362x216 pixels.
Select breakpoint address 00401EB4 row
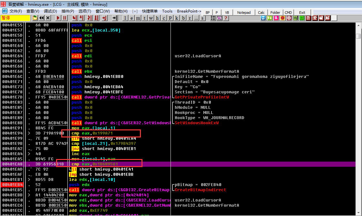tap(178, 185)
